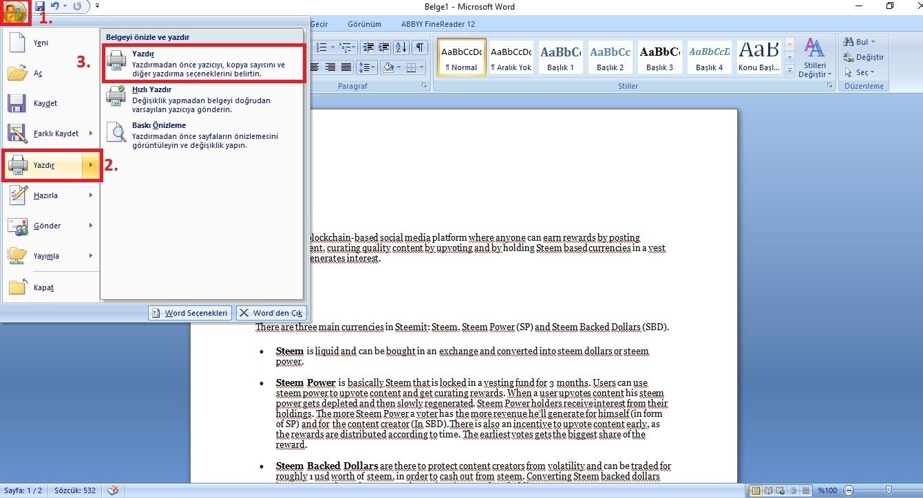Switch to Outline view in status bar
Screen dimensions: 923x498
tap(794, 490)
